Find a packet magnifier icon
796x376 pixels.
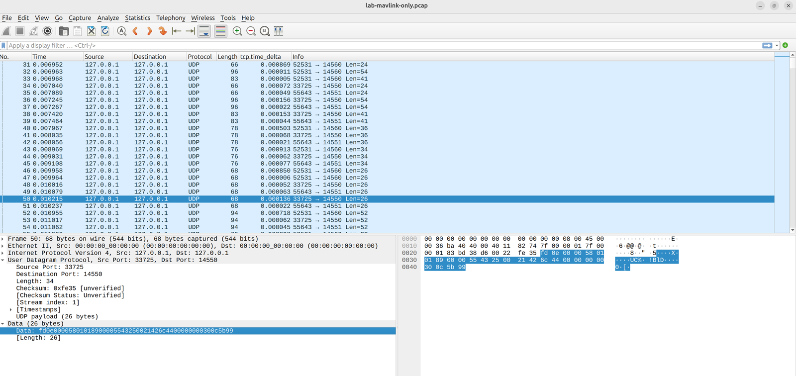pos(121,31)
